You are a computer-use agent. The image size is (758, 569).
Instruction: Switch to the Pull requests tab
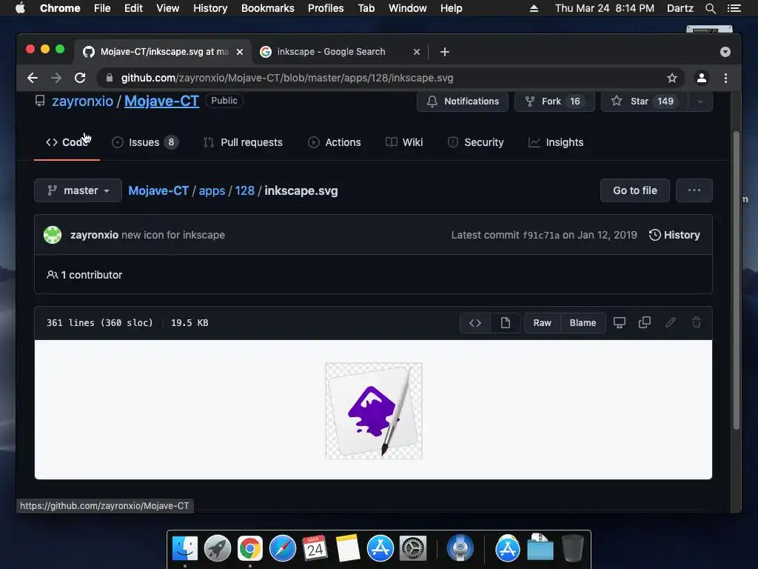click(243, 142)
